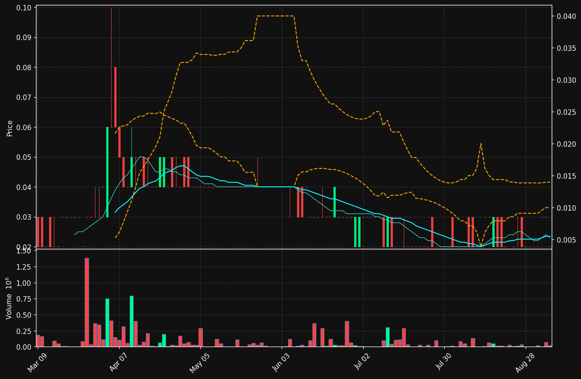Screen dimensions: 581x379
Task: Click the 0.020 secondary axis tick label
Action: [566, 144]
